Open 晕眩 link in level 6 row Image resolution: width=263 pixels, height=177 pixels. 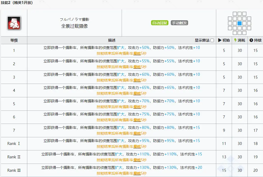(137, 120)
